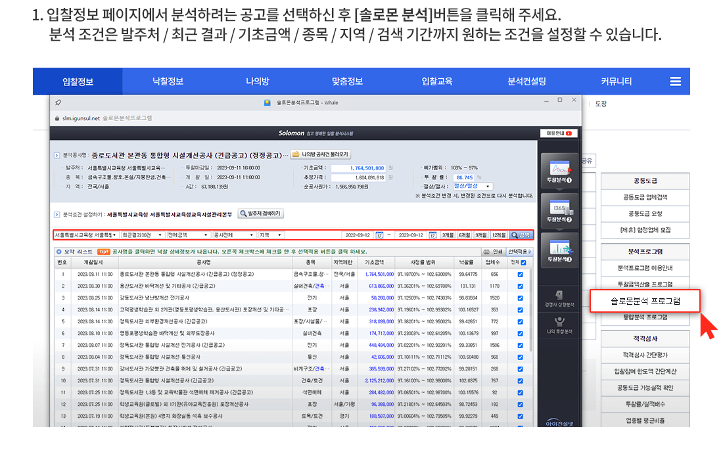Uncheck row 2 용산도서관 바닥개선 checkbox

click(520, 286)
